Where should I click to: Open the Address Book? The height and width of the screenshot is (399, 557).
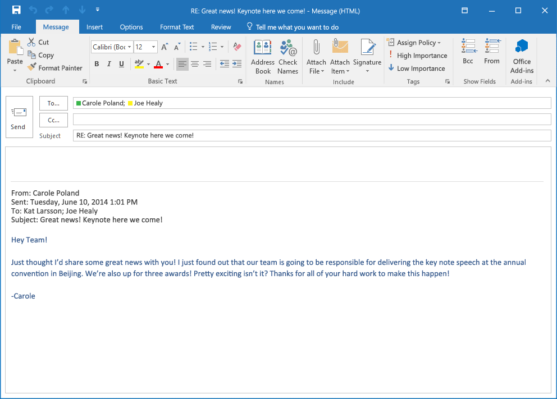coord(263,56)
